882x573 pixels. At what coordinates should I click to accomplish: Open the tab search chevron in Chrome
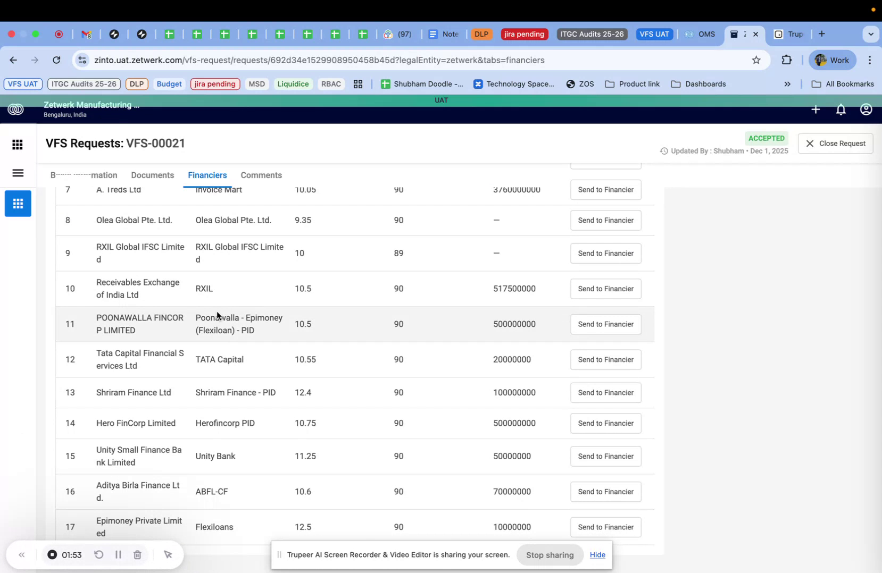(x=871, y=34)
